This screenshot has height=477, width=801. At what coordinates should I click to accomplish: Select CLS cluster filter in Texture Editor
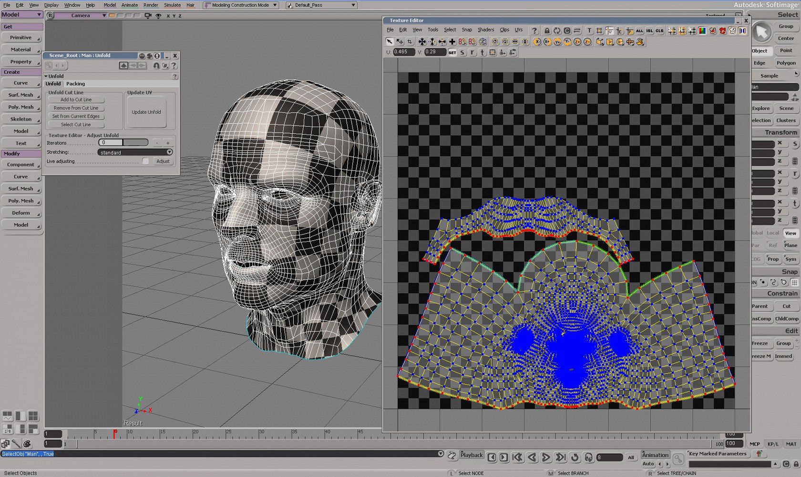[x=659, y=30]
